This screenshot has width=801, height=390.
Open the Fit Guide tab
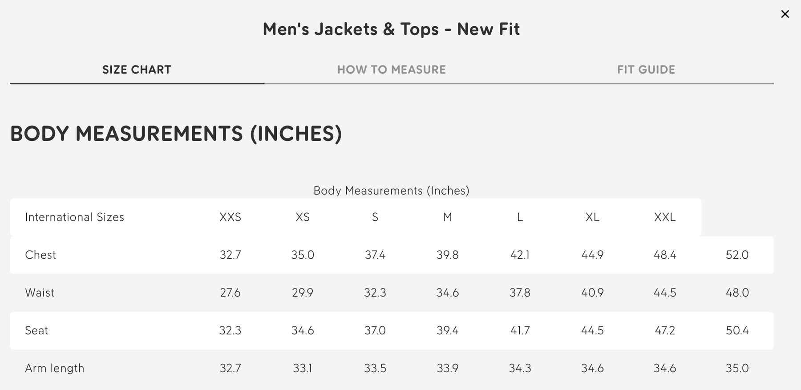coord(646,70)
